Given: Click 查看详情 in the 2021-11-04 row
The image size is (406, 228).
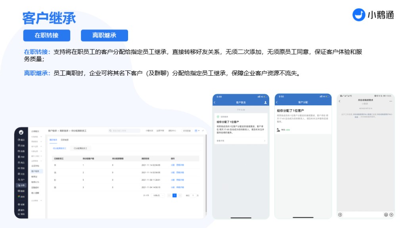Looking at the screenshot, I should (180, 187).
